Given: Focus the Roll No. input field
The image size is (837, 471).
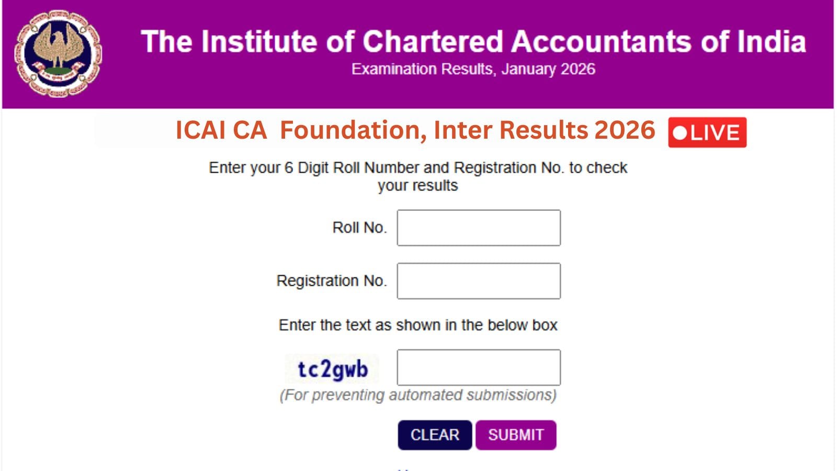Looking at the screenshot, I should click(x=478, y=228).
